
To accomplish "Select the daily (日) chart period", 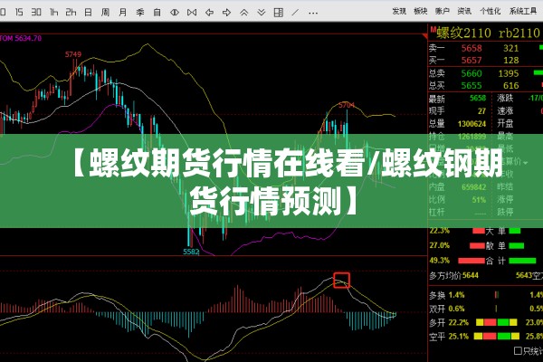I will (x=89, y=13).
